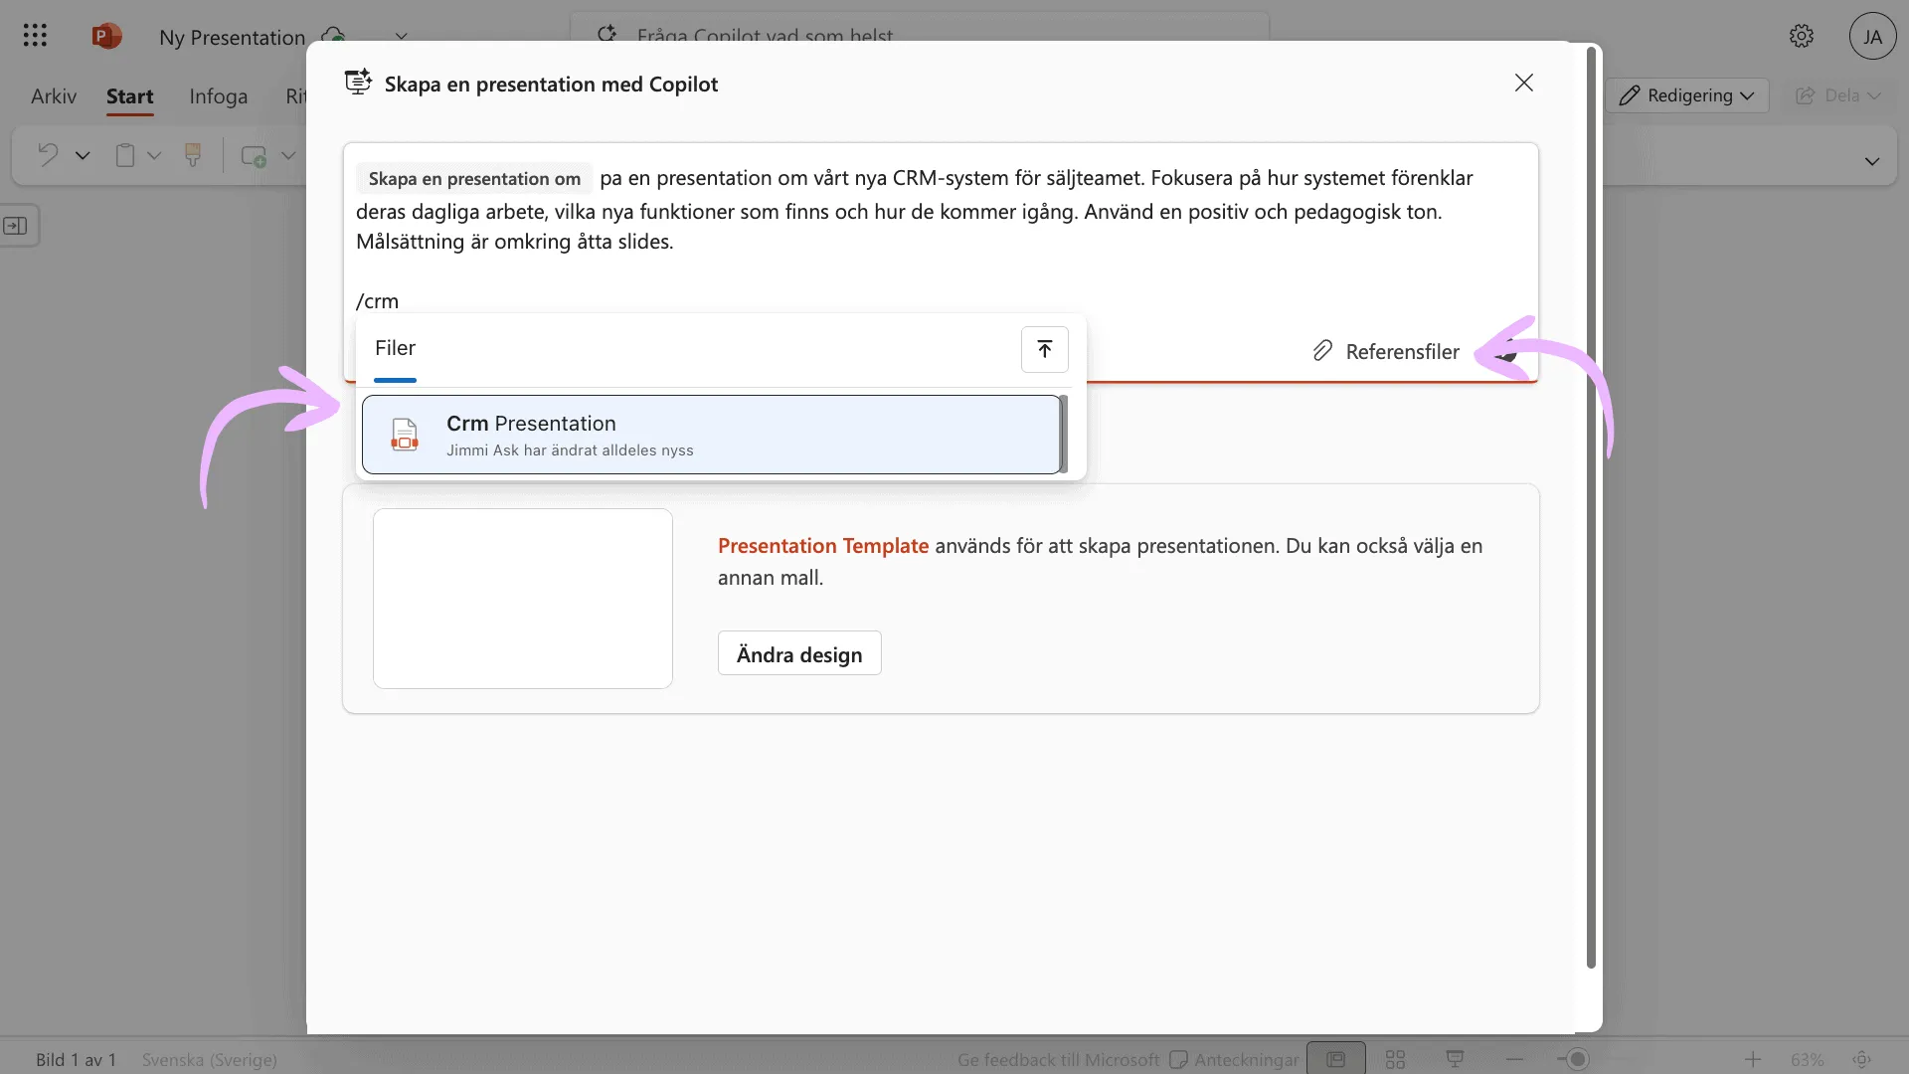Image resolution: width=1909 pixels, height=1074 pixels.
Task: Start the slideshow from status bar
Action: pyautogui.click(x=1455, y=1059)
